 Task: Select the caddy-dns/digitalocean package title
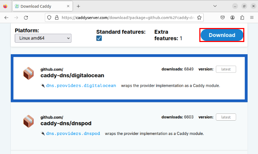click(72, 75)
